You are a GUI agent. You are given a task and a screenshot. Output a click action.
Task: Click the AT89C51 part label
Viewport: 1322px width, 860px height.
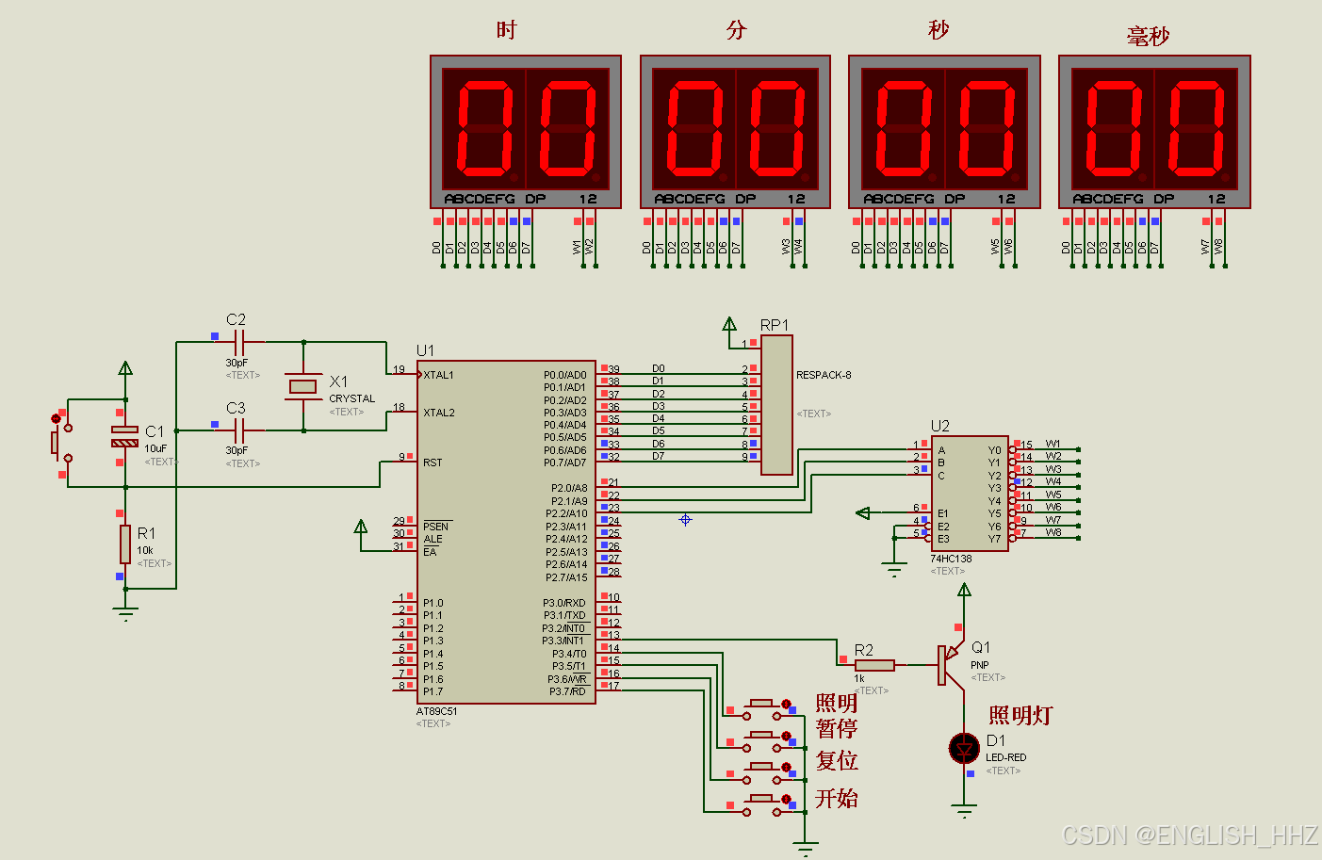click(436, 711)
